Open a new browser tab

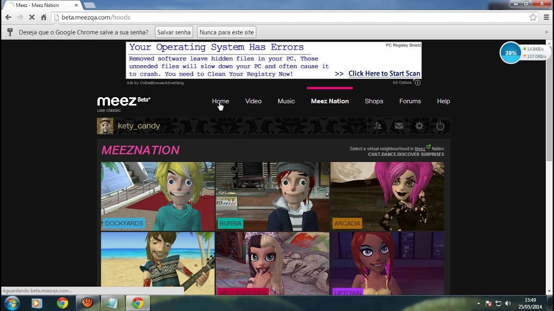click(89, 5)
